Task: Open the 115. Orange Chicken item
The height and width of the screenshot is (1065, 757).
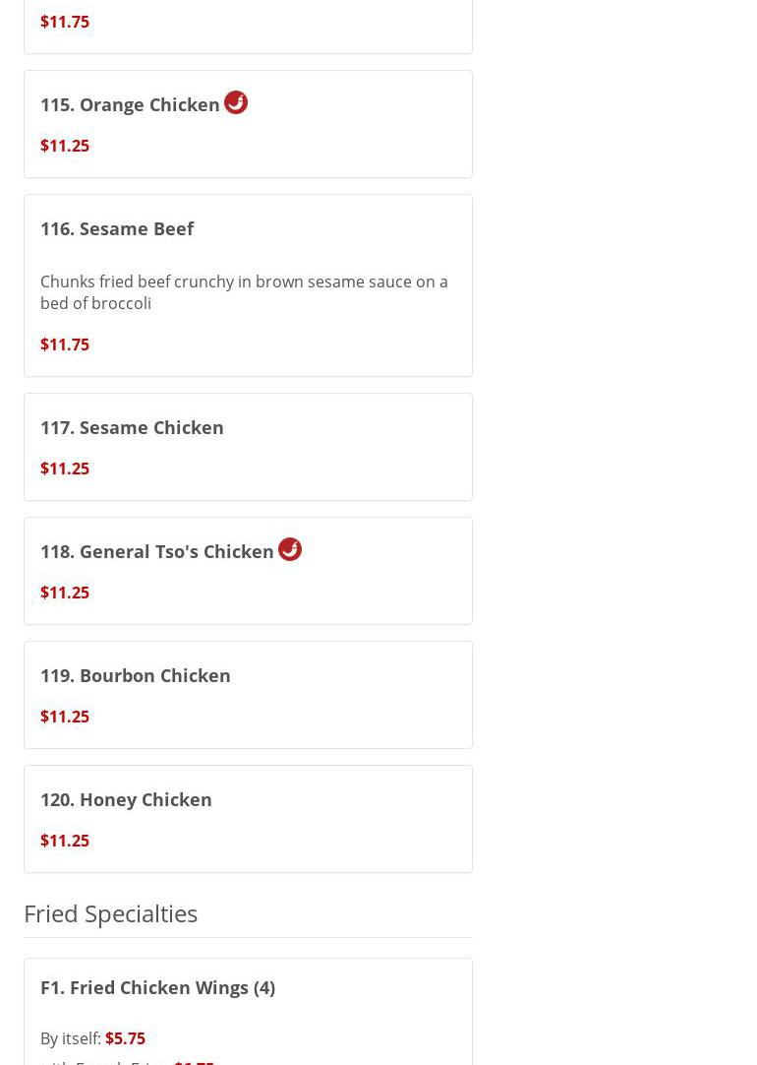Action: click(130, 104)
